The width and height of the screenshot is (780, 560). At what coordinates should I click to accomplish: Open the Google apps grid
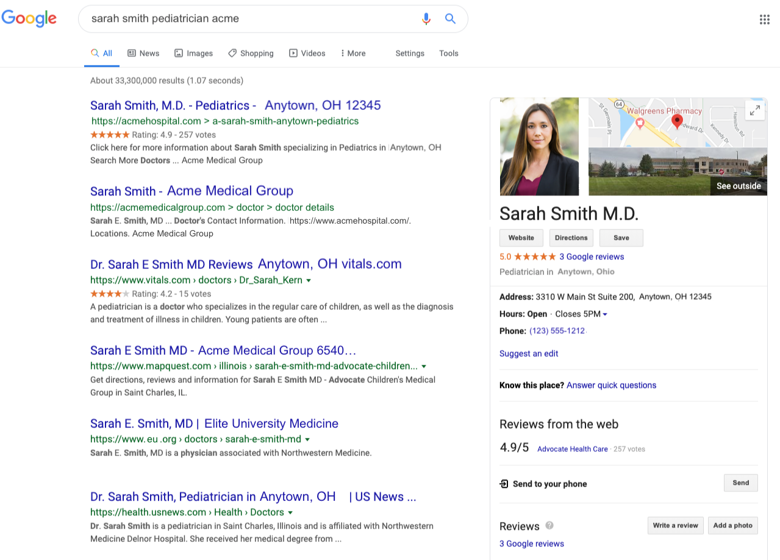point(764,19)
